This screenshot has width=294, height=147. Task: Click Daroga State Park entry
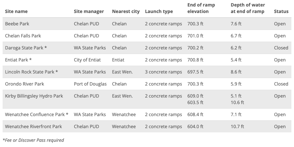pyautogui.click(x=26, y=48)
